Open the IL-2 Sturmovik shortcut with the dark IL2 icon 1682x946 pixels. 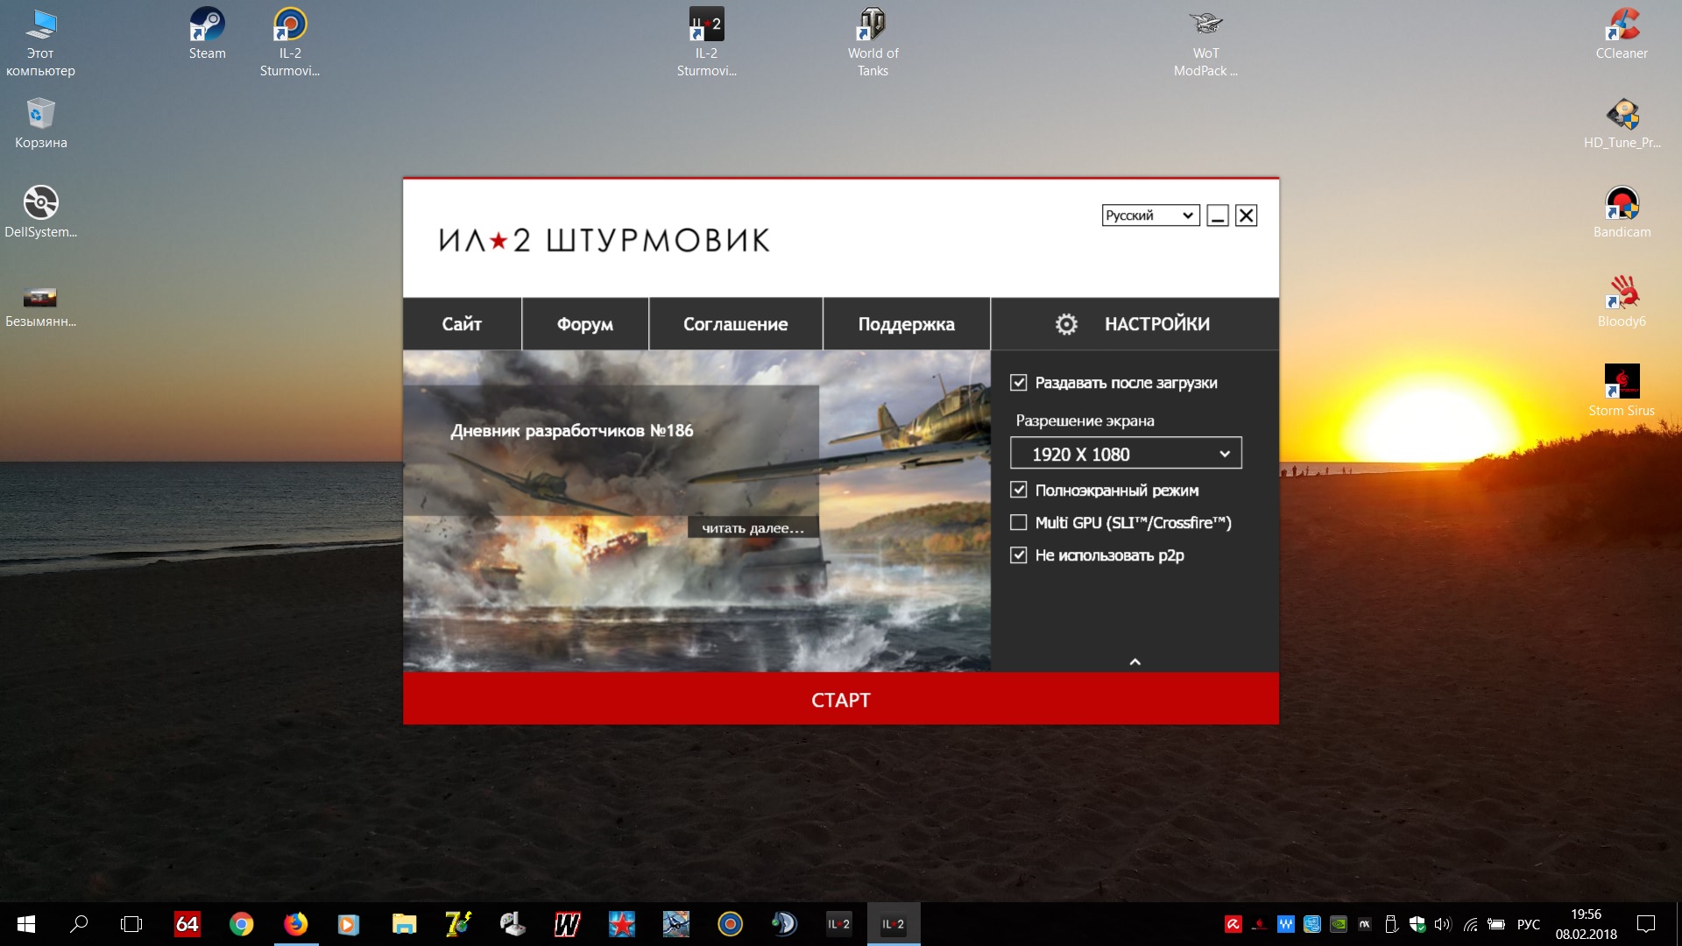click(x=706, y=41)
